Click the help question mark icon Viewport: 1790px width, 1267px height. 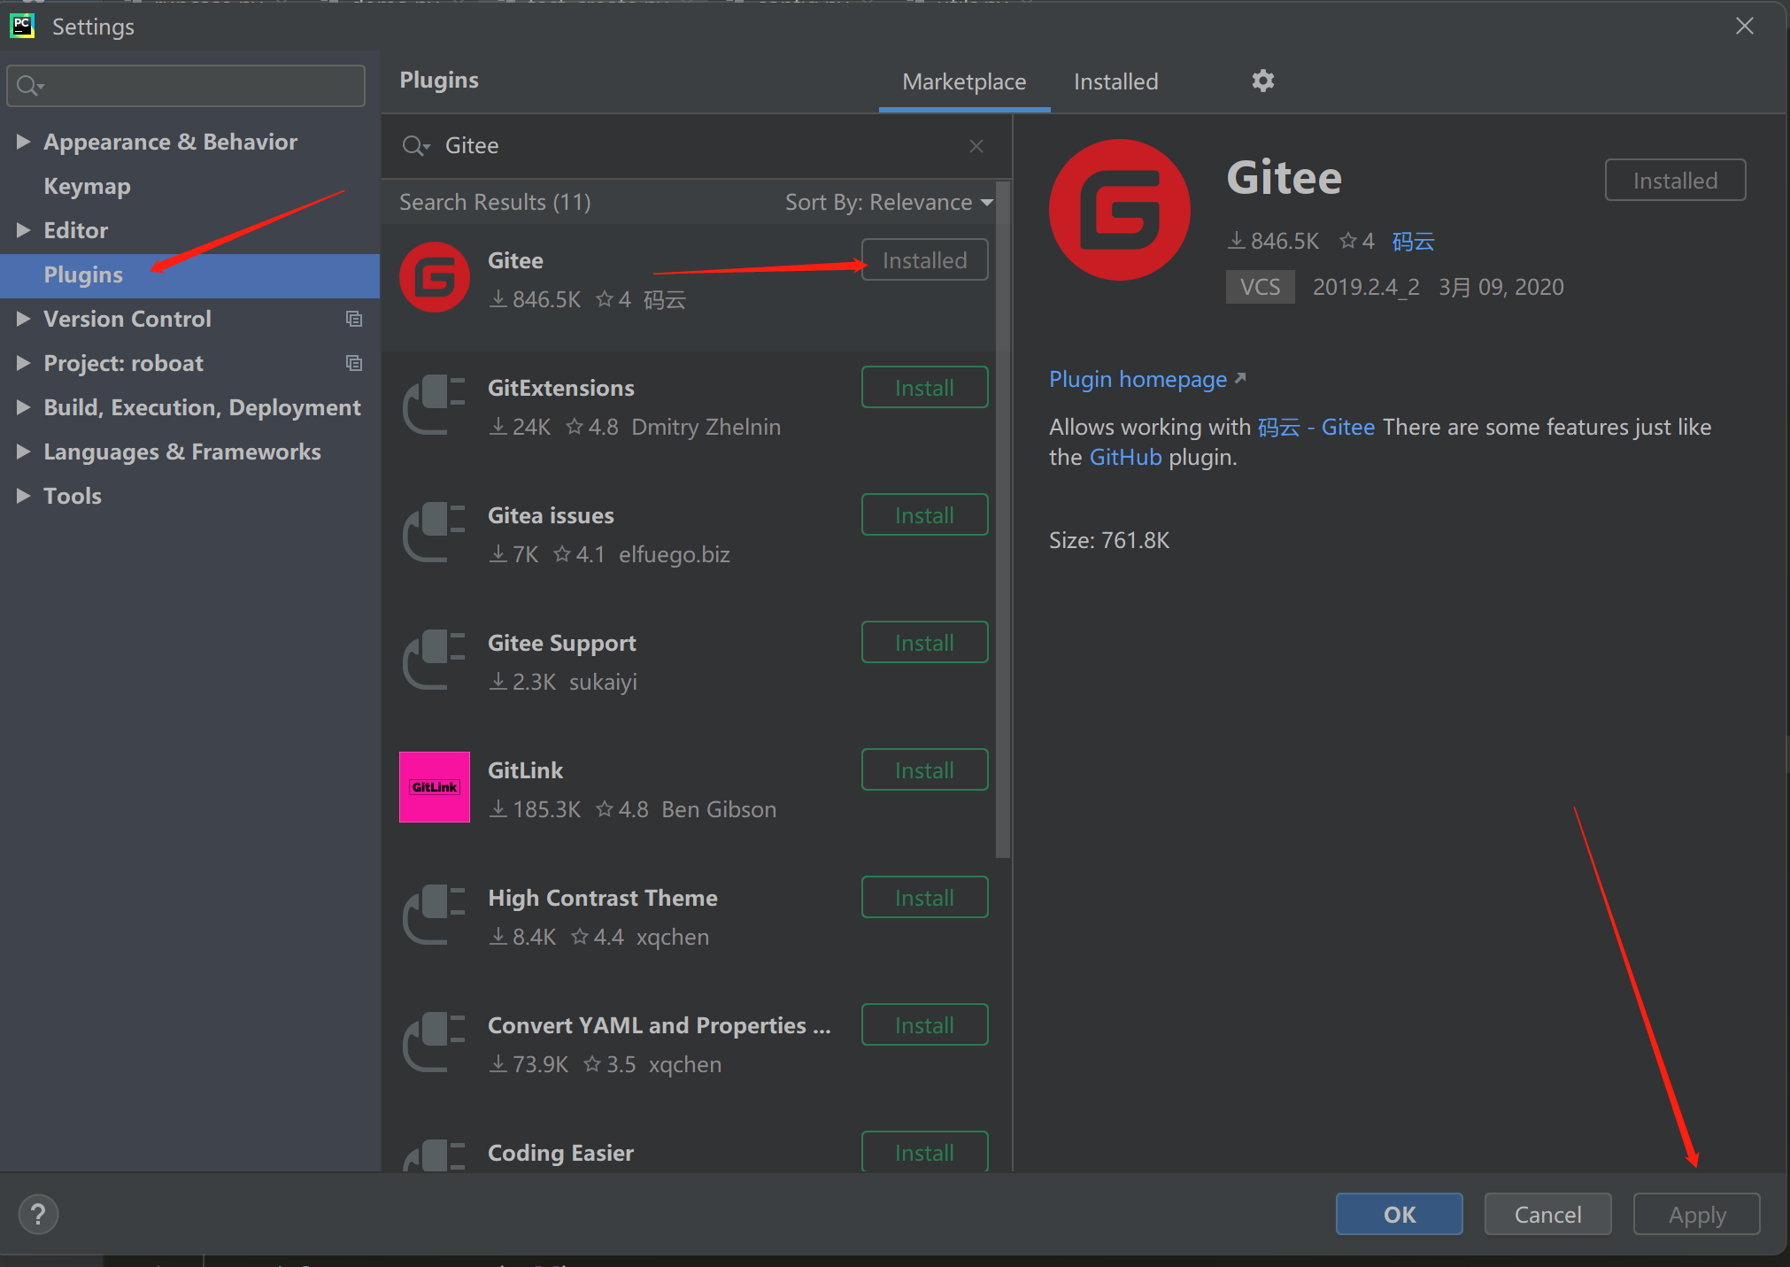pyautogui.click(x=38, y=1214)
